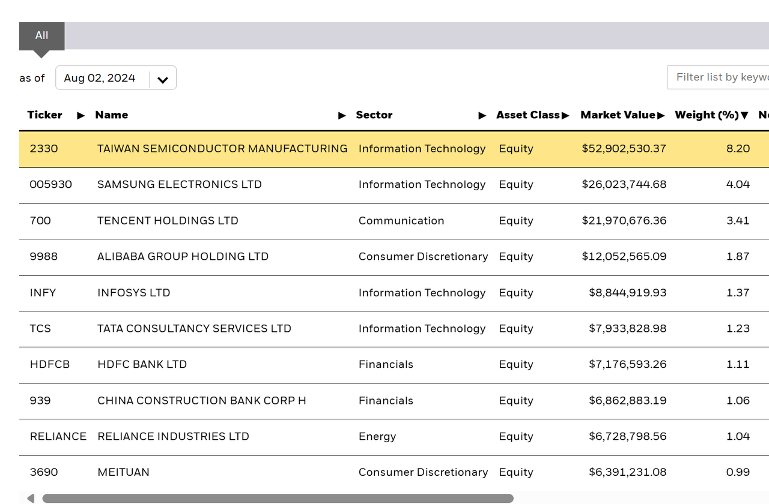Click the Communication sector cell

pos(401,220)
